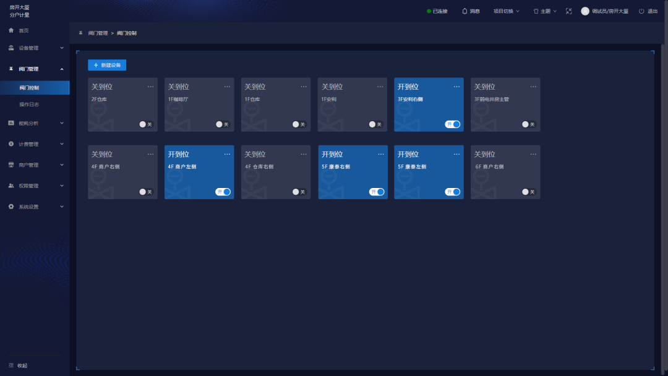Screen dimensions: 668x376
Task: Open more options on 1F咖啡厅 card
Action: point(227,87)
